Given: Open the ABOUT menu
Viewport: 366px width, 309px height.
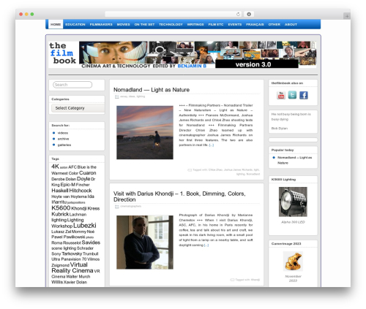Looking at the screenshot, I should click(x=291, y=24).
